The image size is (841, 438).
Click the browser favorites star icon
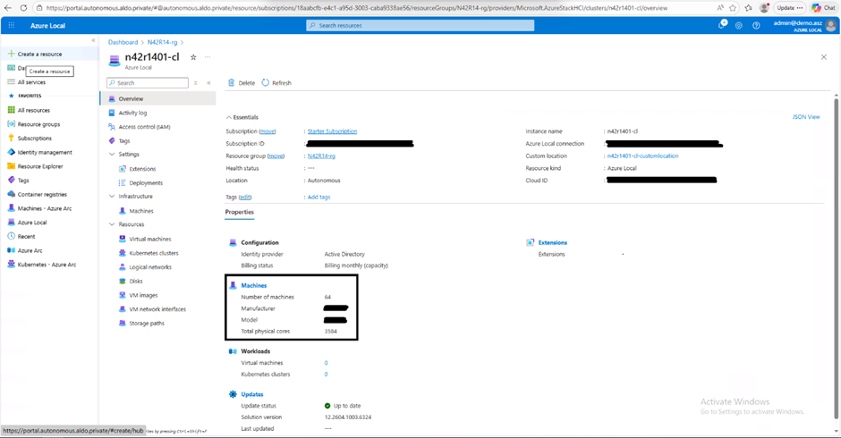tap(733, 8)
